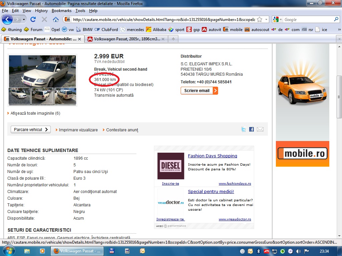Show more bookmarks with the chevron
The image size is (342, 256).
tap(339, 30)
